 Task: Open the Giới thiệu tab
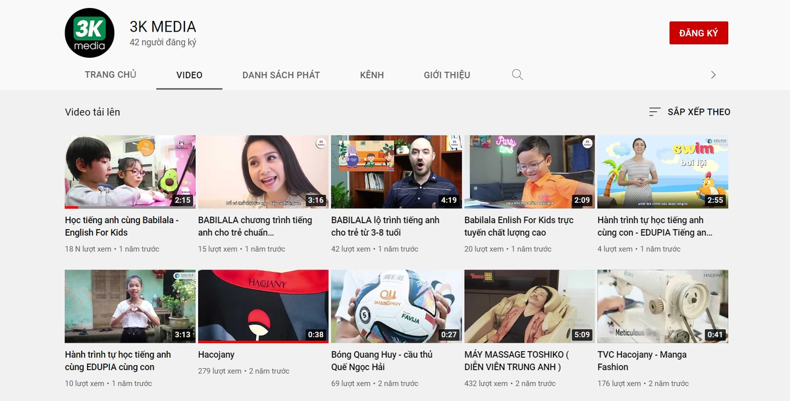[x=447, y=75]
